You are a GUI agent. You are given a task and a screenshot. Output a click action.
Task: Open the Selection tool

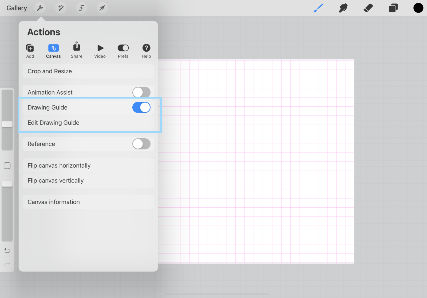(x=81, y=8)
